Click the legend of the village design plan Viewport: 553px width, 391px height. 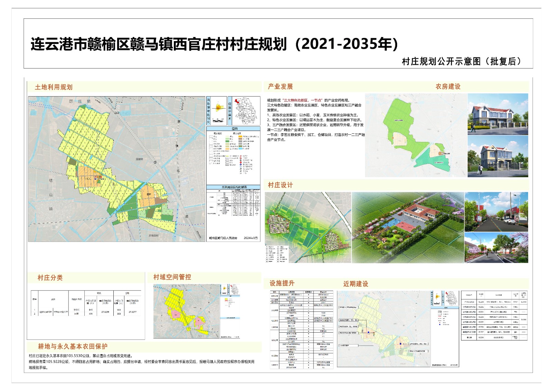(x=276, y=254)
